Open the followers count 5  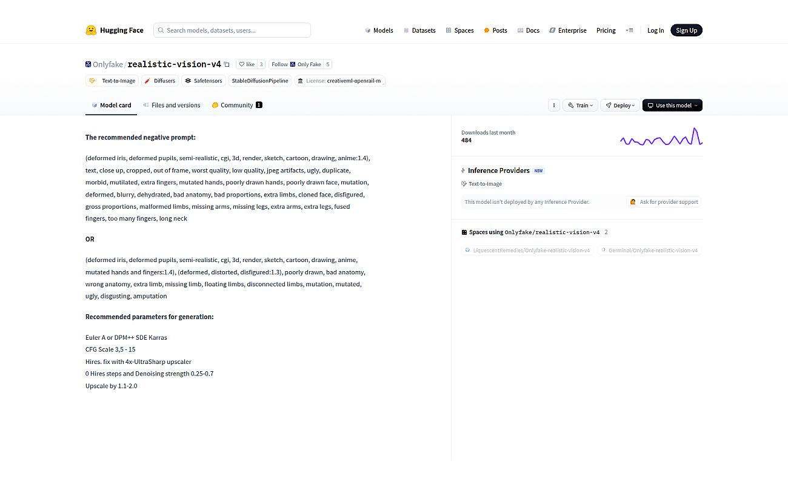pos(328,64)
